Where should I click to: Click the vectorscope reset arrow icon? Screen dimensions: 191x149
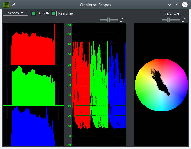(x=184, y=20)
